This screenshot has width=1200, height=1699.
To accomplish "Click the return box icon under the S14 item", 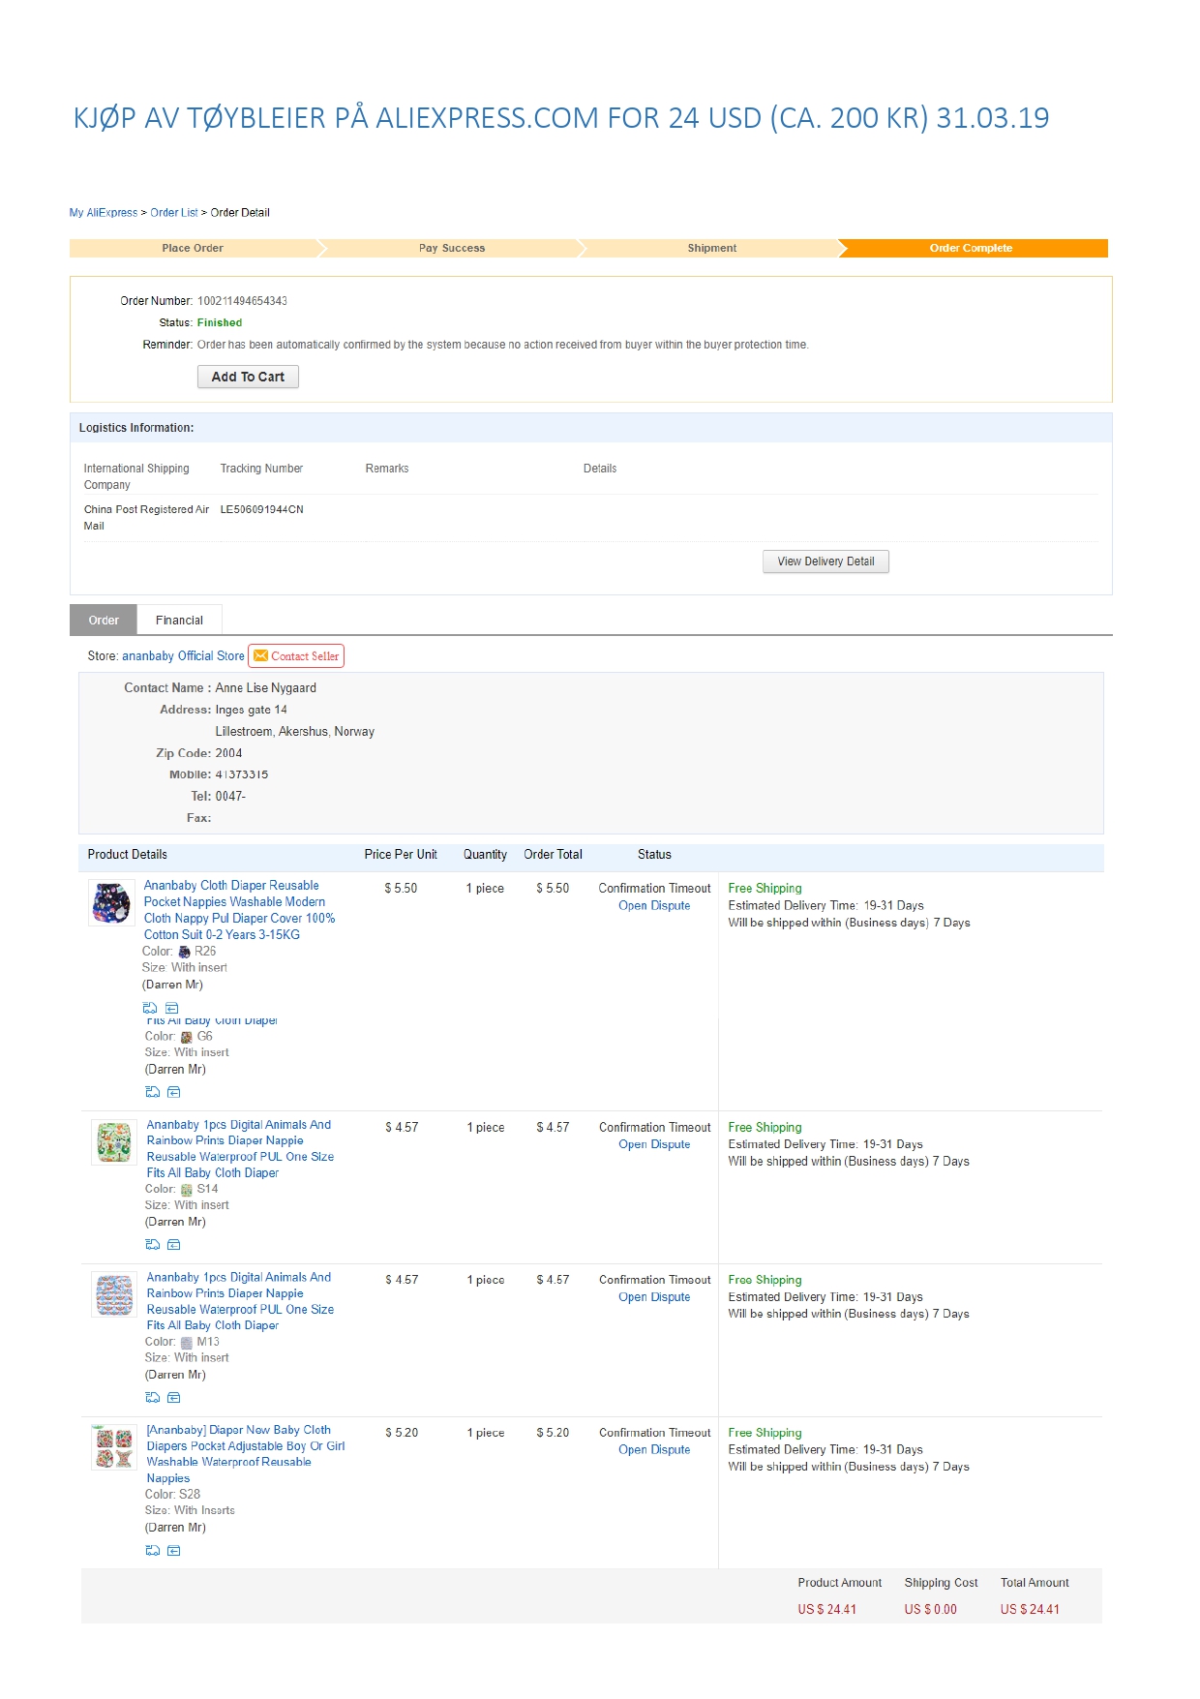I will click(x=174, y=1244).
